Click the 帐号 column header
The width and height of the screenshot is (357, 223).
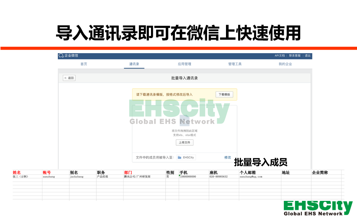pos(47,172)
